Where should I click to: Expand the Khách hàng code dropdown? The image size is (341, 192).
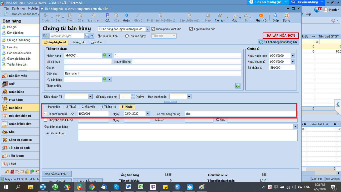tap(110, 55)
